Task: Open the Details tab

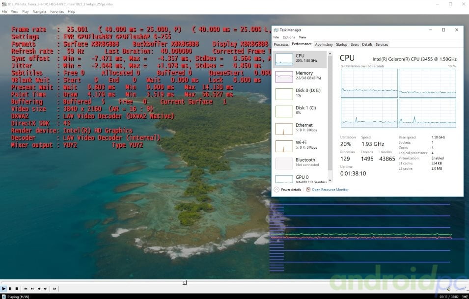Action: pos(367,44)
